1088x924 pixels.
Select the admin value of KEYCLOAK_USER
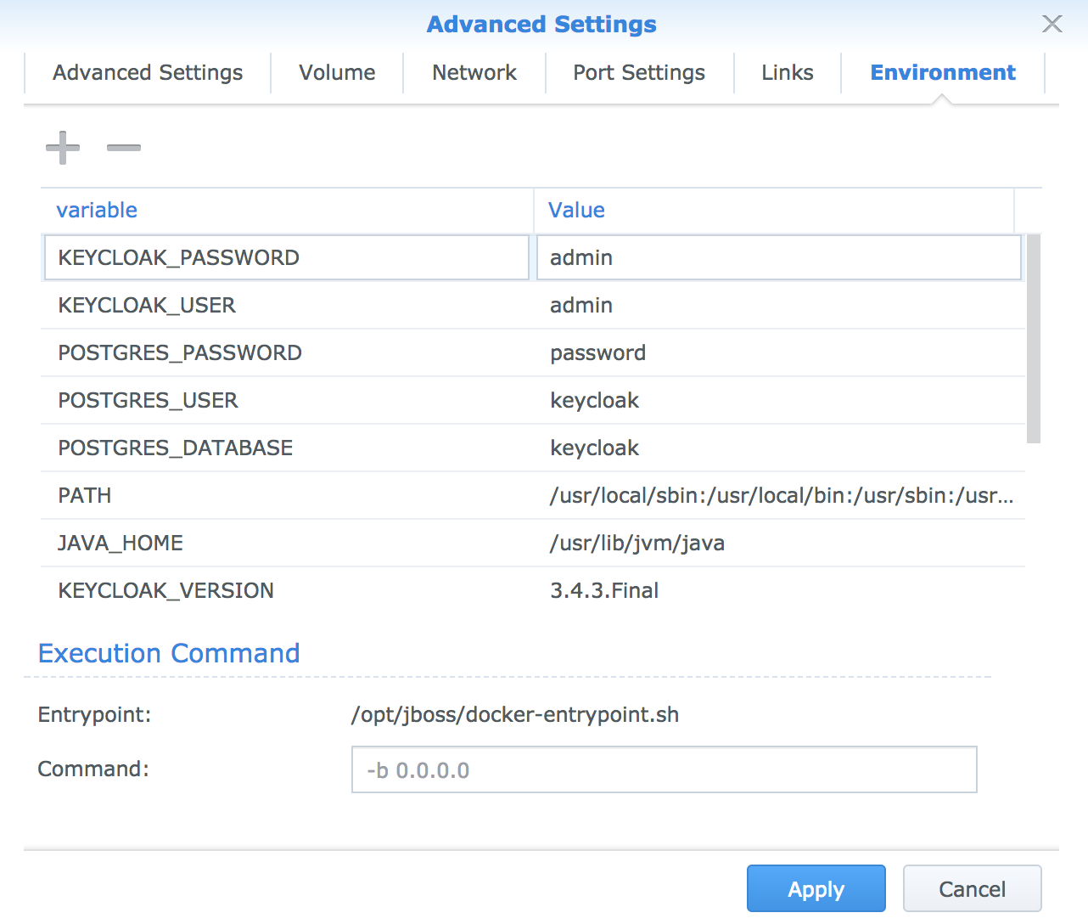779,305
